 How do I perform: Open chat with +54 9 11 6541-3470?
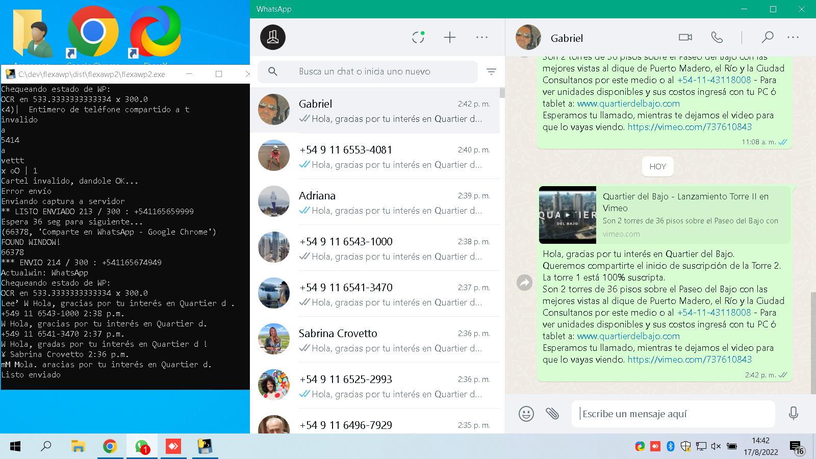[x=375, y=294]
